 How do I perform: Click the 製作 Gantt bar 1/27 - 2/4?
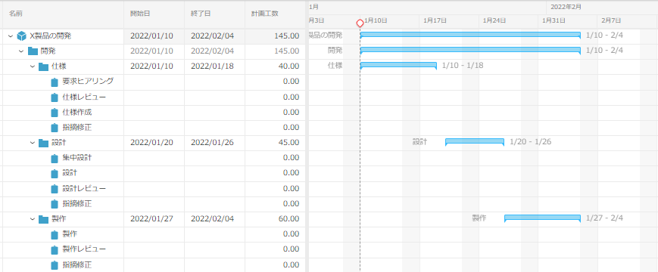click(x=542, y=218)
